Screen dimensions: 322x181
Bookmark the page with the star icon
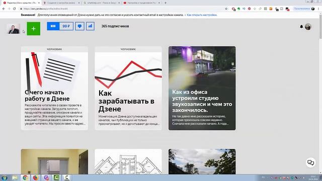tap(226, 9)
